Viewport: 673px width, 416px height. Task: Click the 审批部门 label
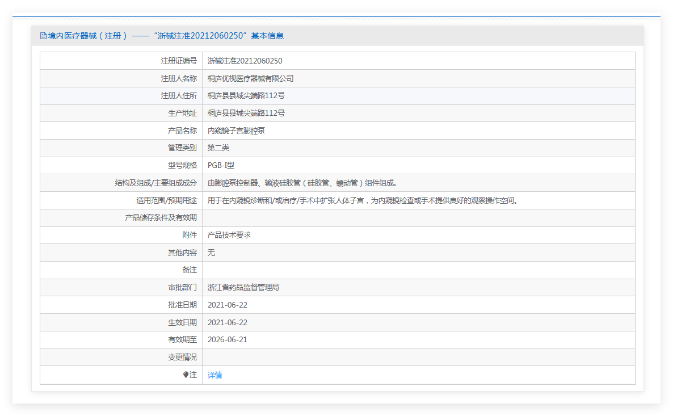click(182, 288)
